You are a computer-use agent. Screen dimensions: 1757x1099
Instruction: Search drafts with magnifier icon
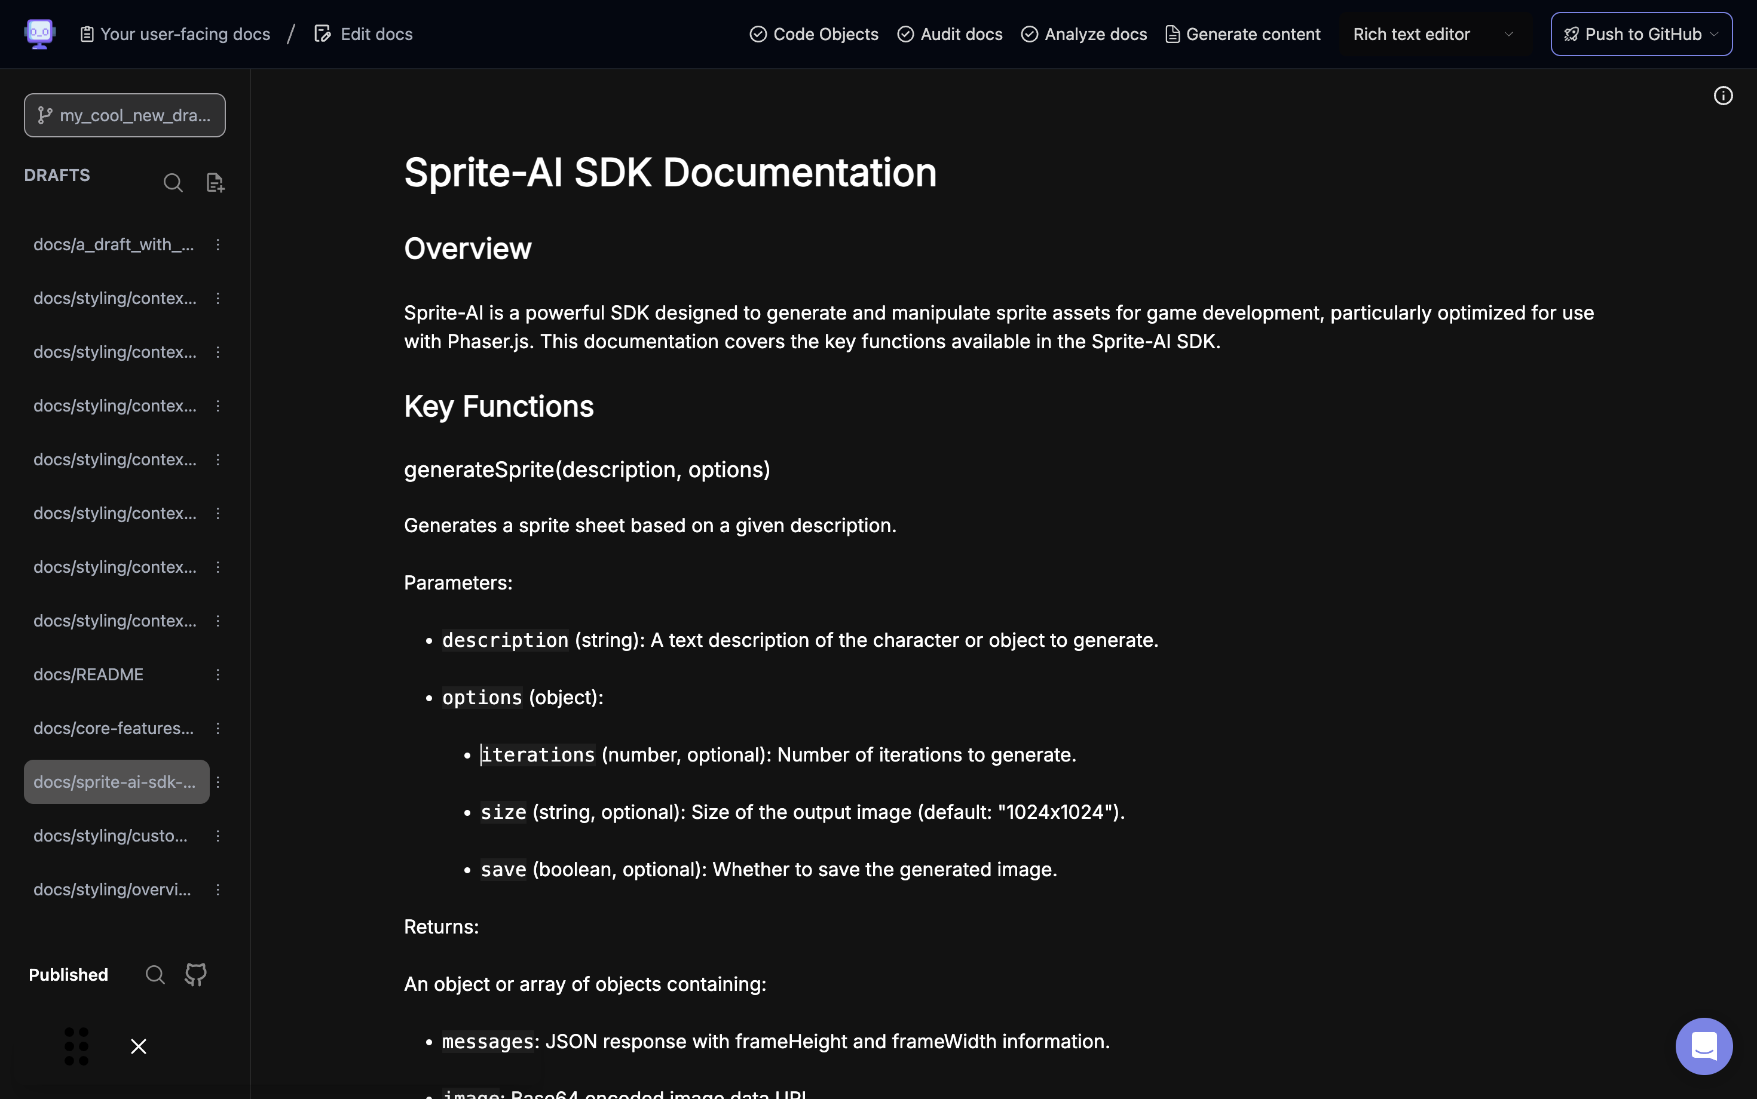[172, 182]
